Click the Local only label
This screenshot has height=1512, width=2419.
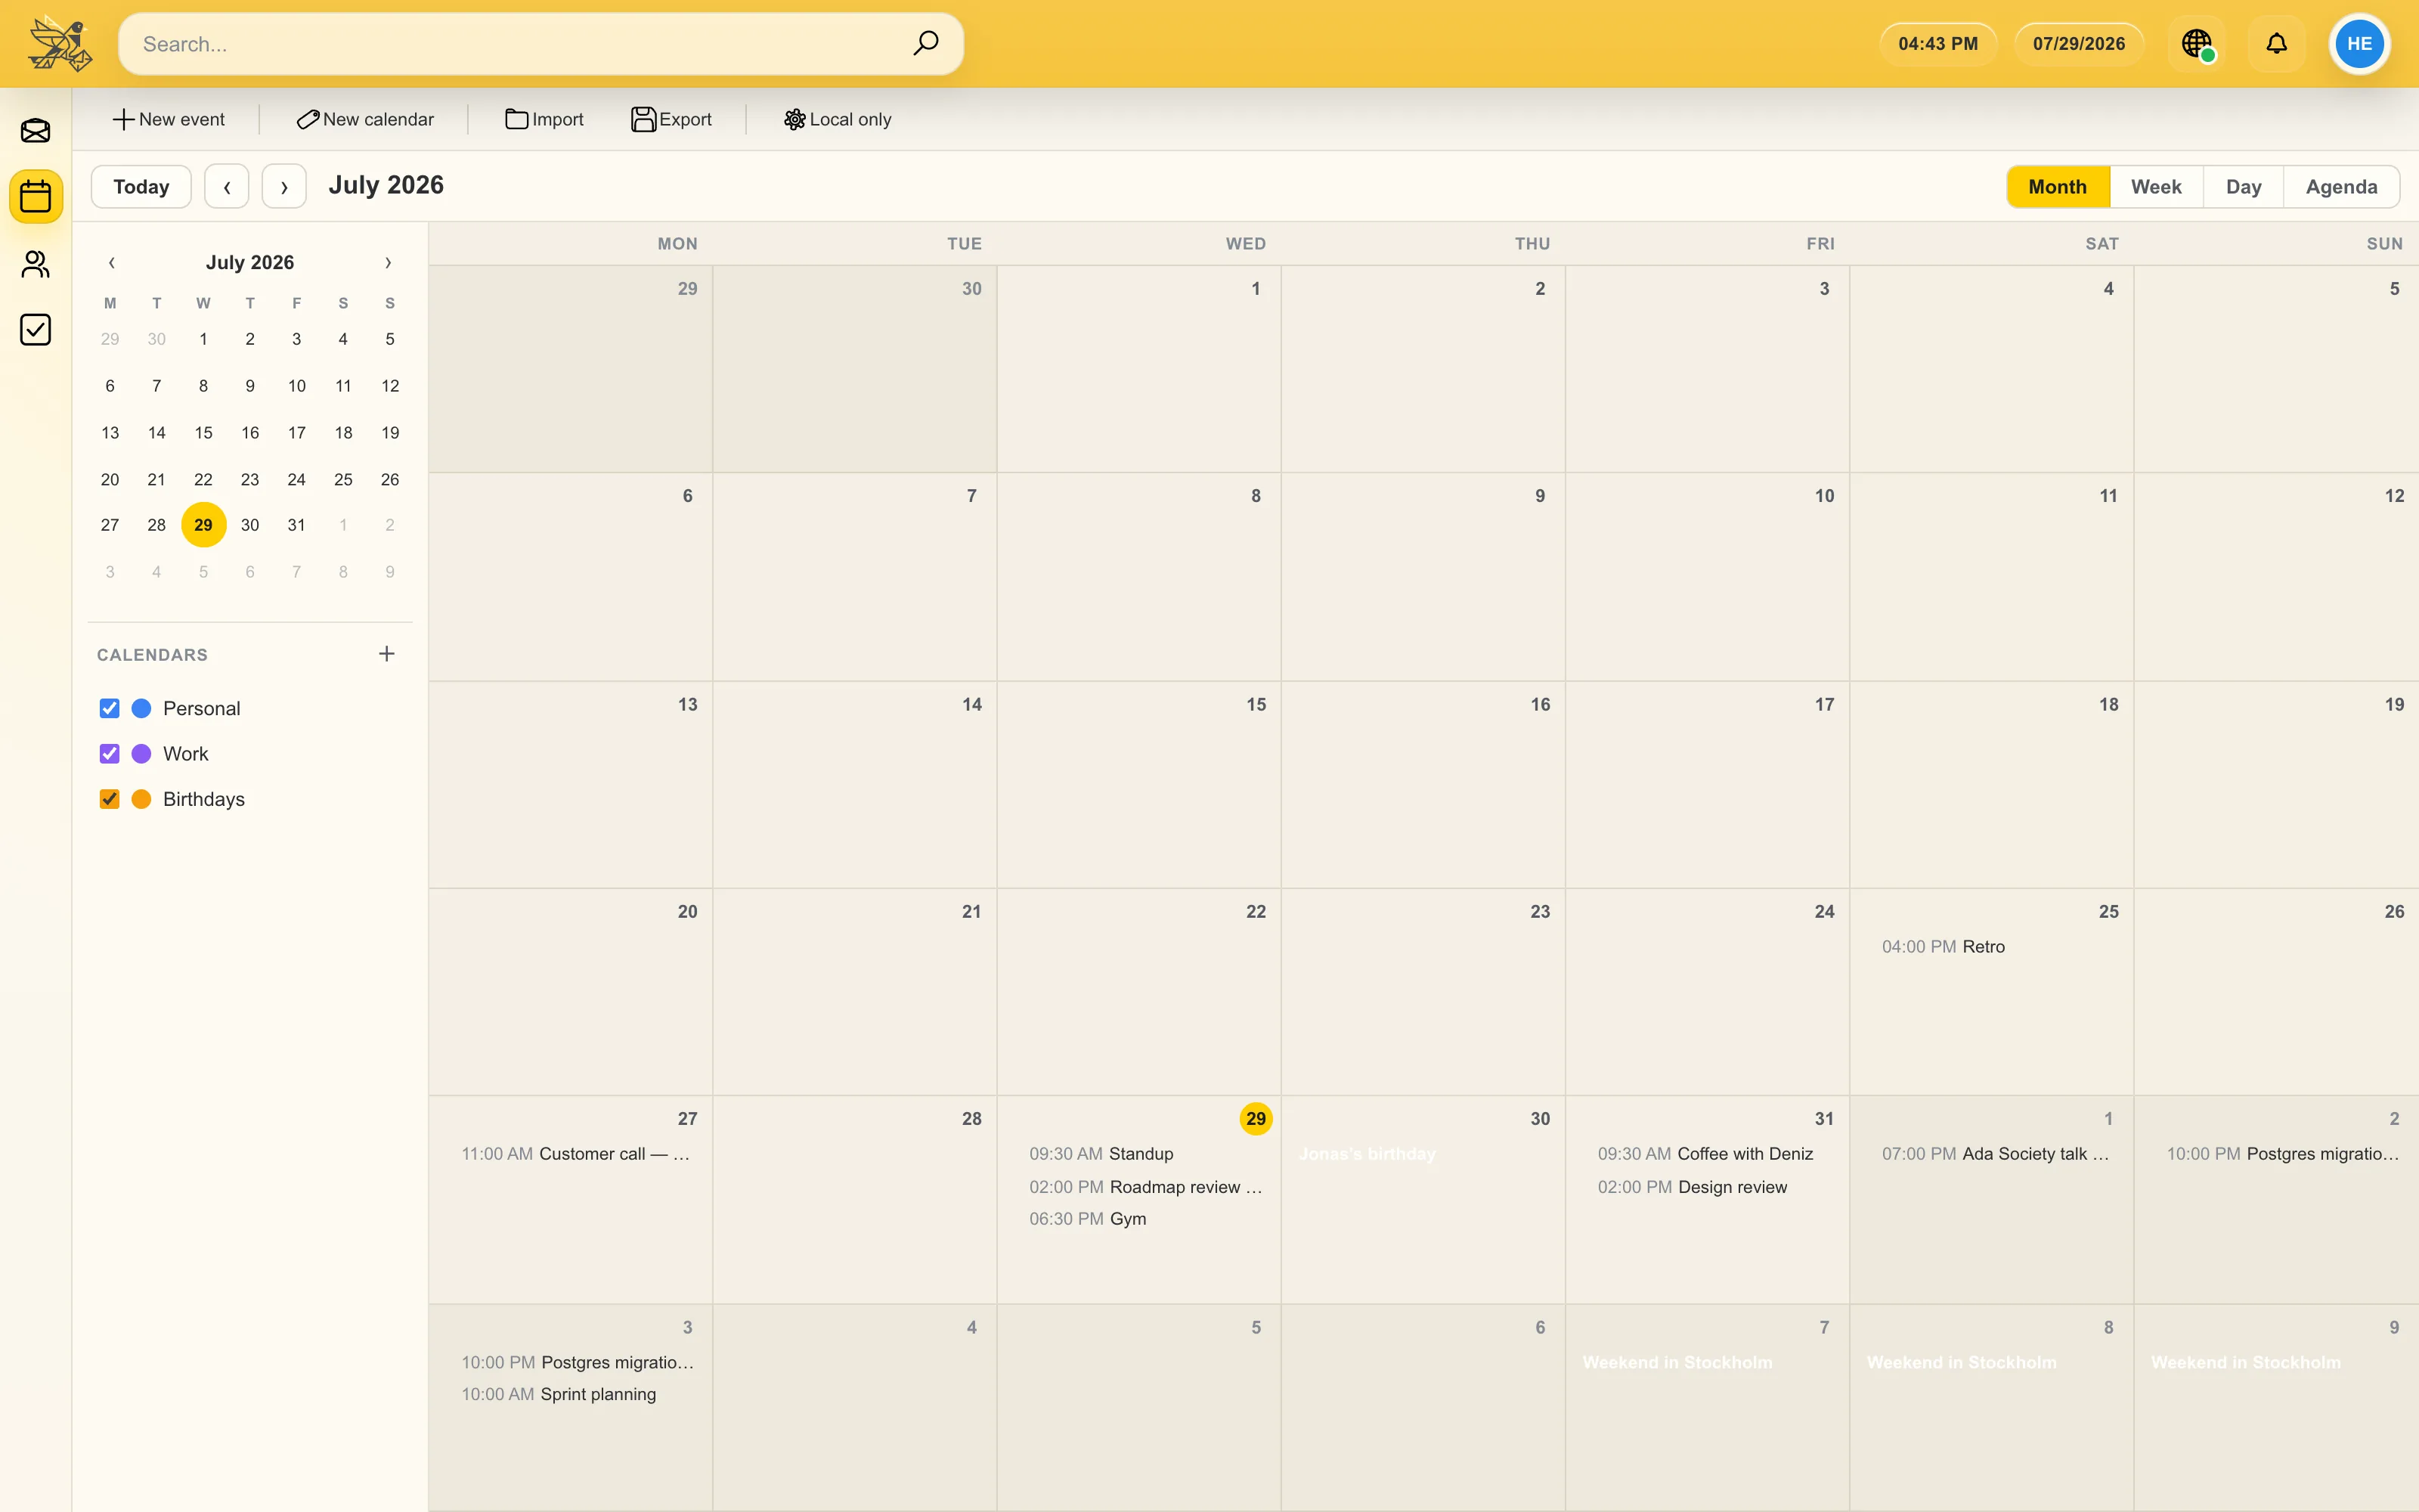pyautogui.click(x=850, y=119)
